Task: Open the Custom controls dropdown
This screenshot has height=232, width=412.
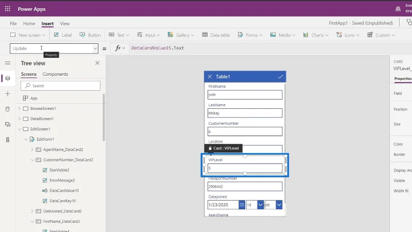Action: (381, 35)
